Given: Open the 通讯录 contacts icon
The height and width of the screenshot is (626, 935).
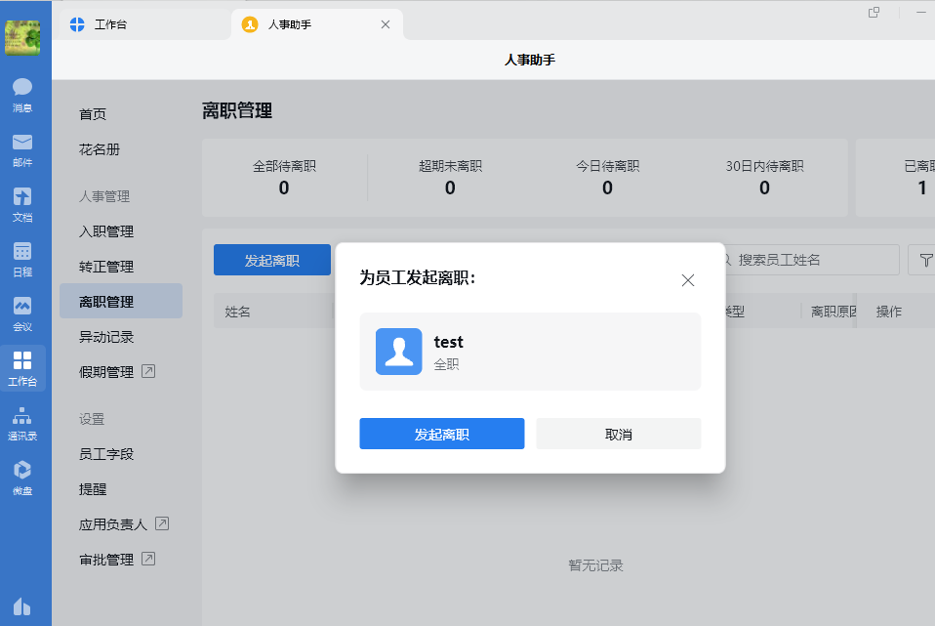Looking at the screenshot, I should coord(21,420).
